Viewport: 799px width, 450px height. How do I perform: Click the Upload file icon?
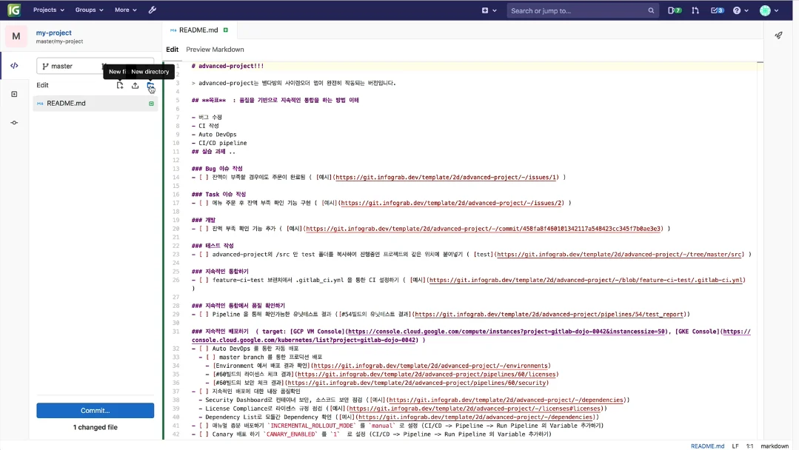pyautogui.click(x=136, y=85)
